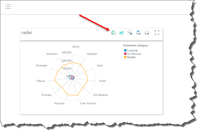Click the blue Customer legend swatch
The width and height of the screenshot is (202, 134).
point(125,51)
